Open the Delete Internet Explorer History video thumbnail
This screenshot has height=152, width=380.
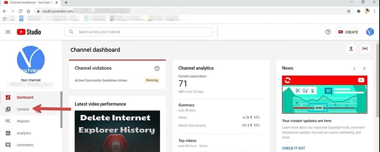[117, 131]
